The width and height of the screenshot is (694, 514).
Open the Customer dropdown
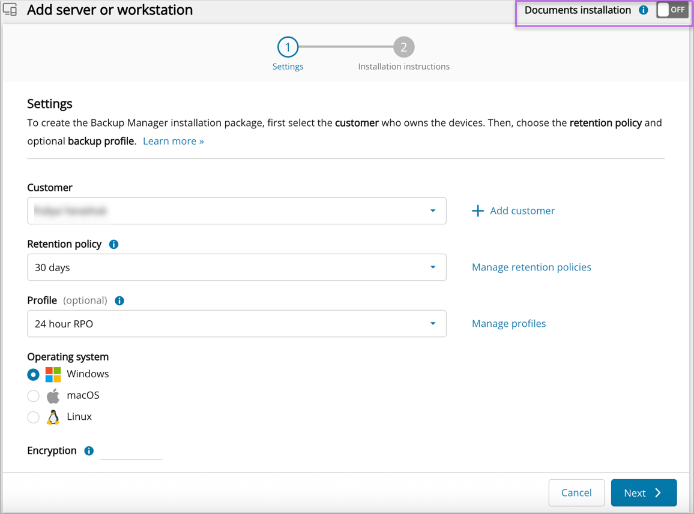237,211
